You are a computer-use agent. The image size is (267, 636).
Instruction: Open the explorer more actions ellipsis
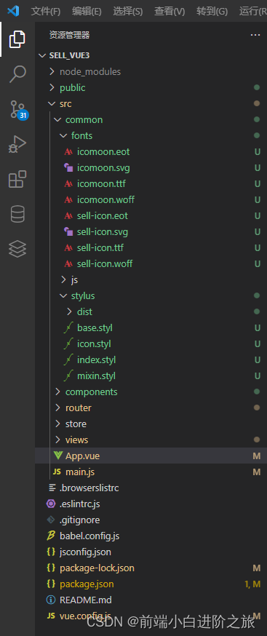pos(255,35)
